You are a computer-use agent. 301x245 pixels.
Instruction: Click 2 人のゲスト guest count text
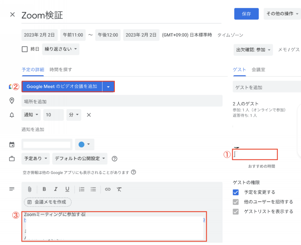[x=246, y=104]
